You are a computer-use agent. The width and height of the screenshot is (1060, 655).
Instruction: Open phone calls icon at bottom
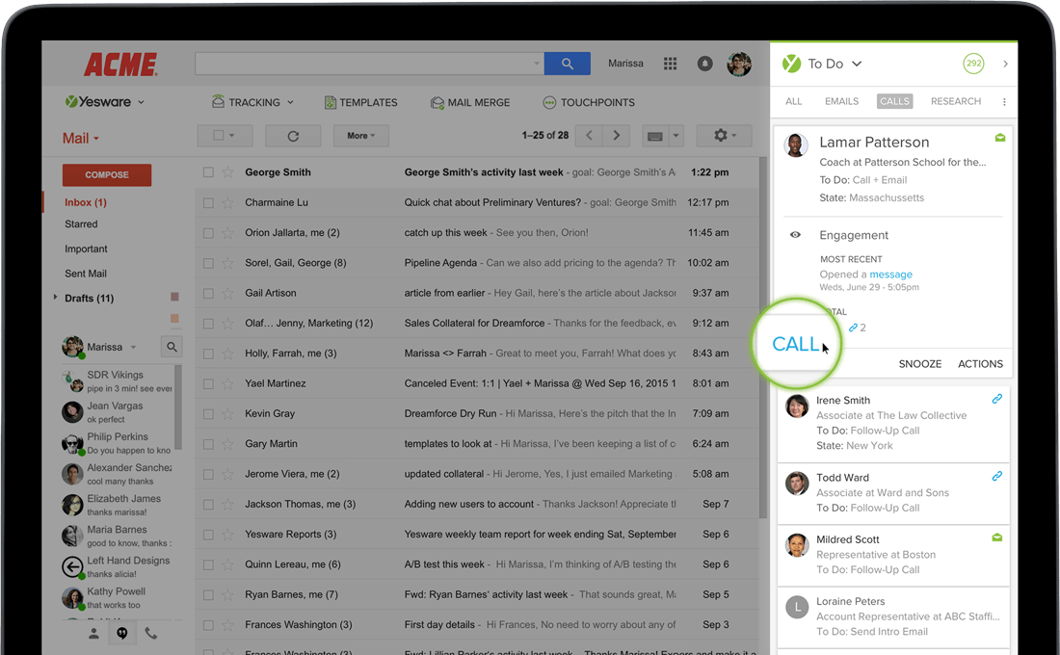150,634
